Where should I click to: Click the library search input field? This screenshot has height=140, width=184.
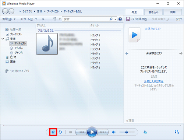pyautogui.click(x=86, y=19)
